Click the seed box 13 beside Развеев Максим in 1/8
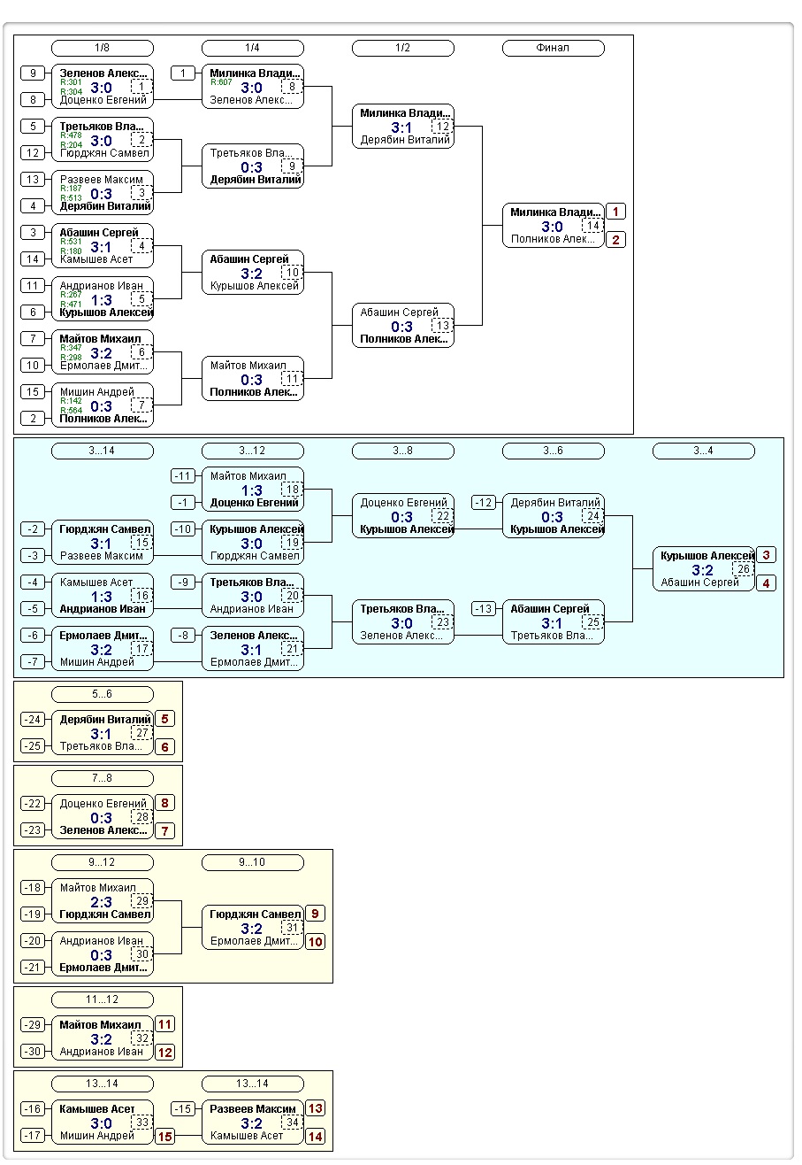Image resolution: width=802 pixels, height=1165 pixels. pyautogui.click(x=33, y=179)
